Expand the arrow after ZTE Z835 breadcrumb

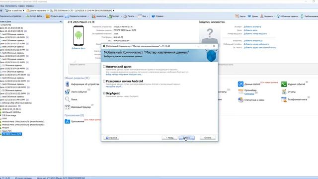(x=113, y=10)
